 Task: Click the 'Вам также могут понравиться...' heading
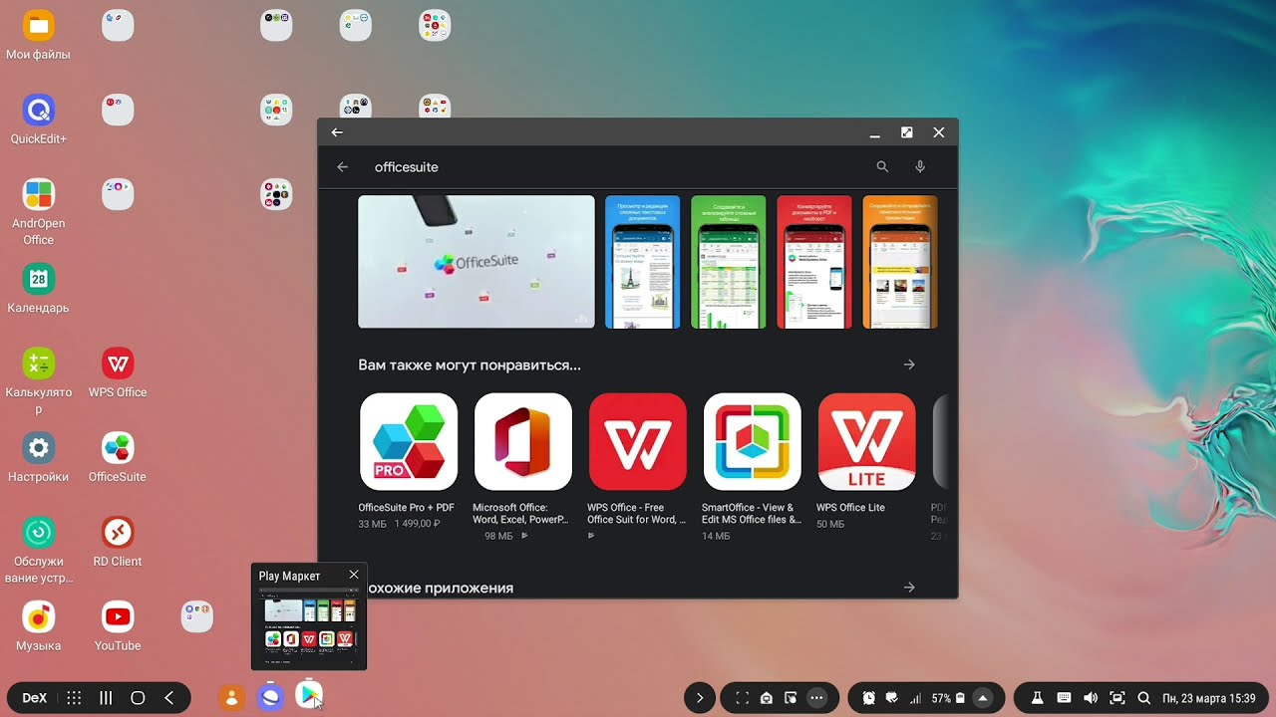[470, 365]
